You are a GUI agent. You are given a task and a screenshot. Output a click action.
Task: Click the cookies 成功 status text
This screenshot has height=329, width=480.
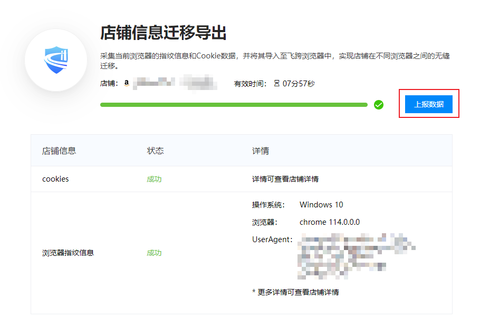[154, 179]
